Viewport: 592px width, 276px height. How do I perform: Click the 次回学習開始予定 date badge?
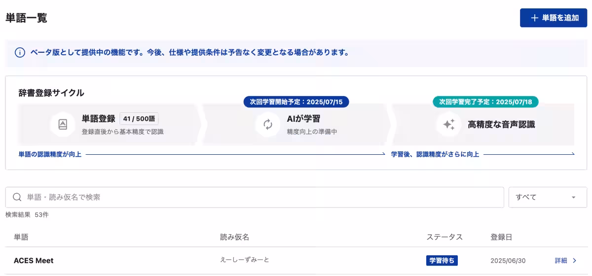[x=296, y=102]
